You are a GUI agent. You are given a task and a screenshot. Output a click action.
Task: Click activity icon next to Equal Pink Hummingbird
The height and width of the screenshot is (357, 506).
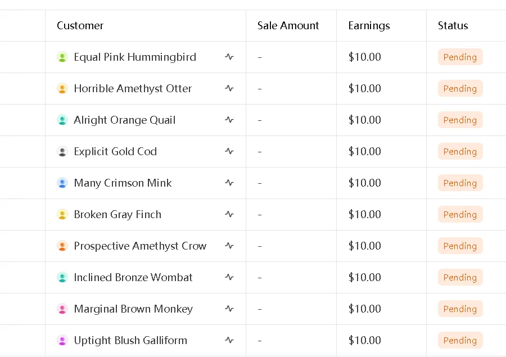click(x=229, y=57)
